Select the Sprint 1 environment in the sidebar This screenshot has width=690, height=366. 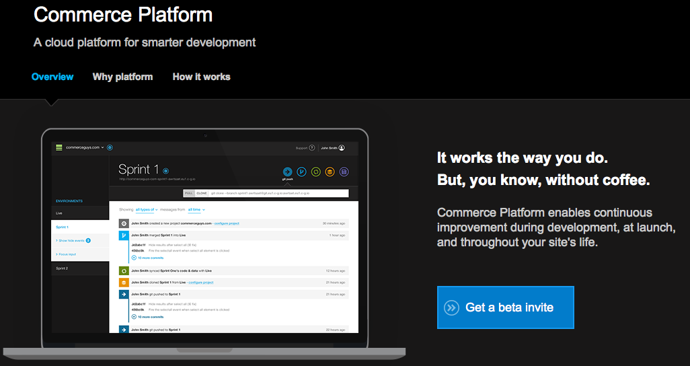pyautogui.click(x=80, y=227)
